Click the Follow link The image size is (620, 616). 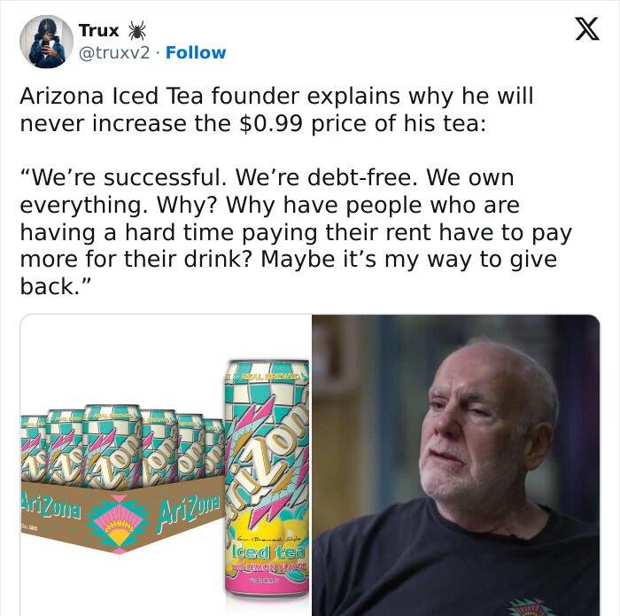(x=196, y=52)
